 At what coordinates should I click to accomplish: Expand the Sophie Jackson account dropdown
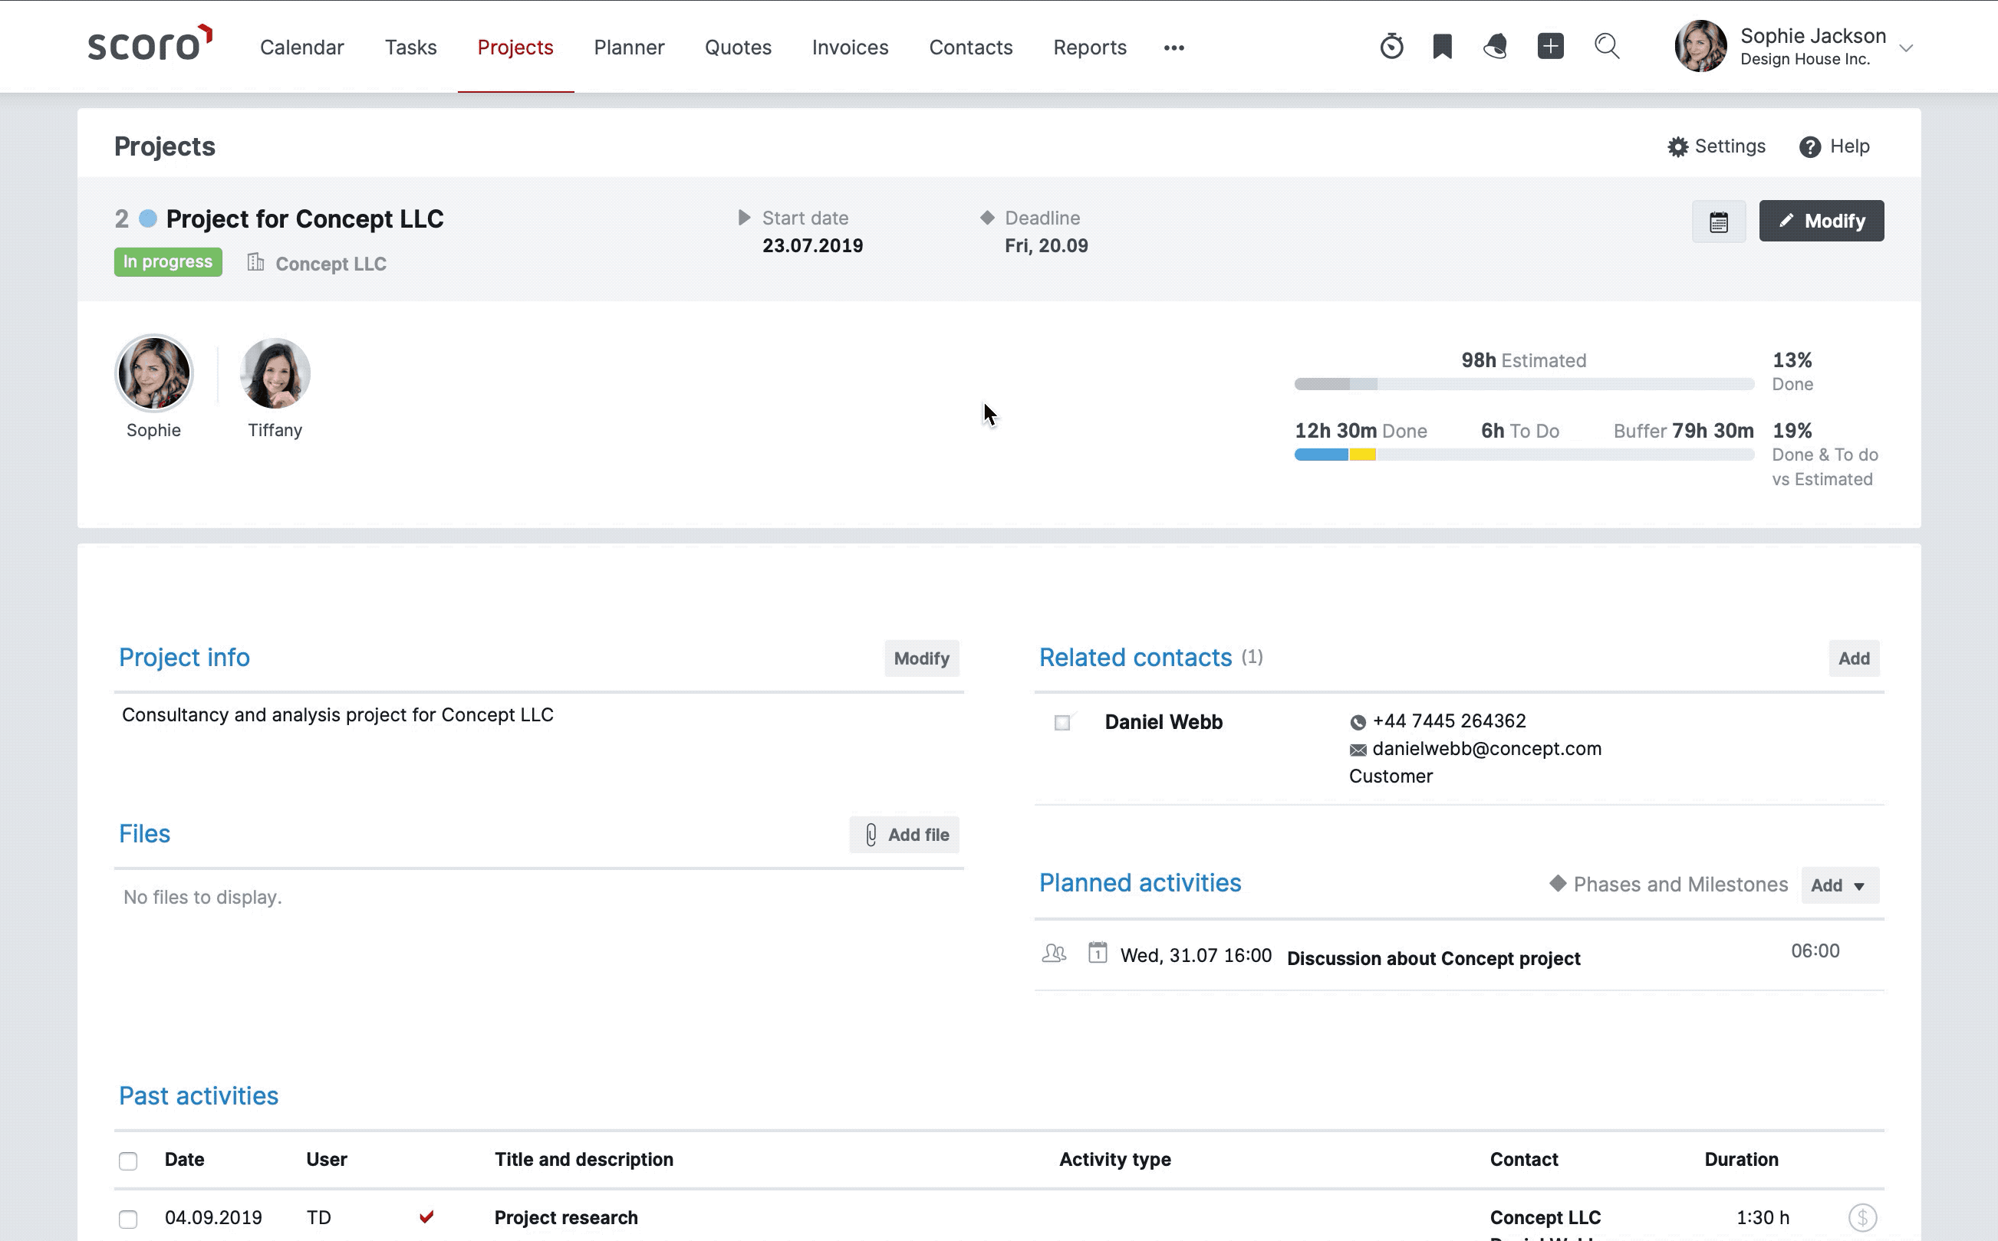click(1906, 48)
